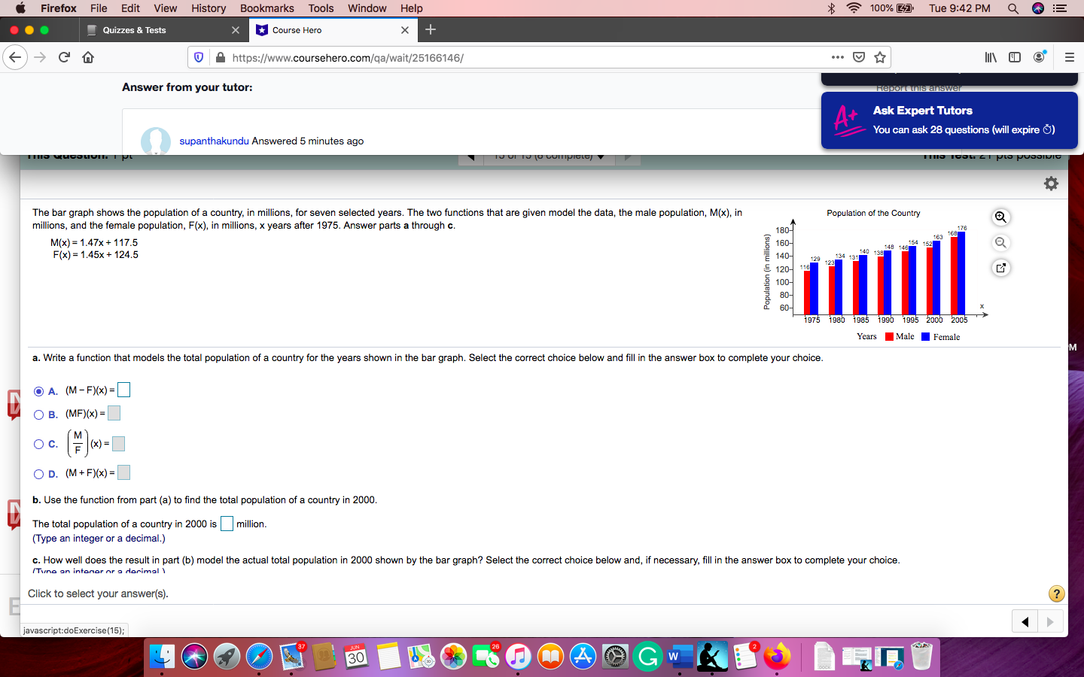Click the Ask Expert Tutors banner

[948, 120]
